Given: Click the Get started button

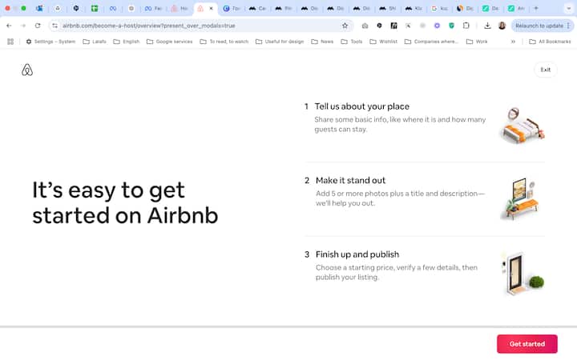Looking at the screenshot, I should 527,344.
